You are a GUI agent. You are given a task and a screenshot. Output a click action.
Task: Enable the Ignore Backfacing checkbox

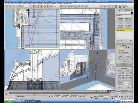tap(118, 52)
